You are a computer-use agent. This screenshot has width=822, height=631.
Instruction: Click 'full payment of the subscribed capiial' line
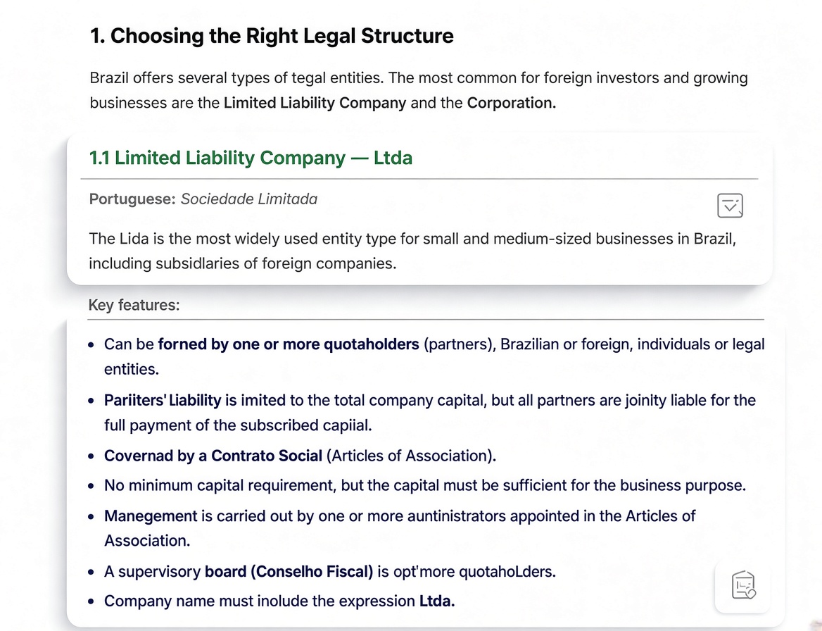238,425
